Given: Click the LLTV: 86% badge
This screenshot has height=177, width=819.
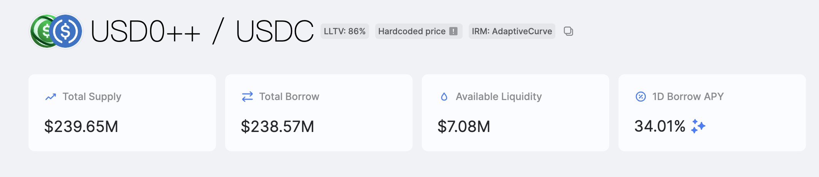Looking at the screenshot, I should click(x=344, y=31).
